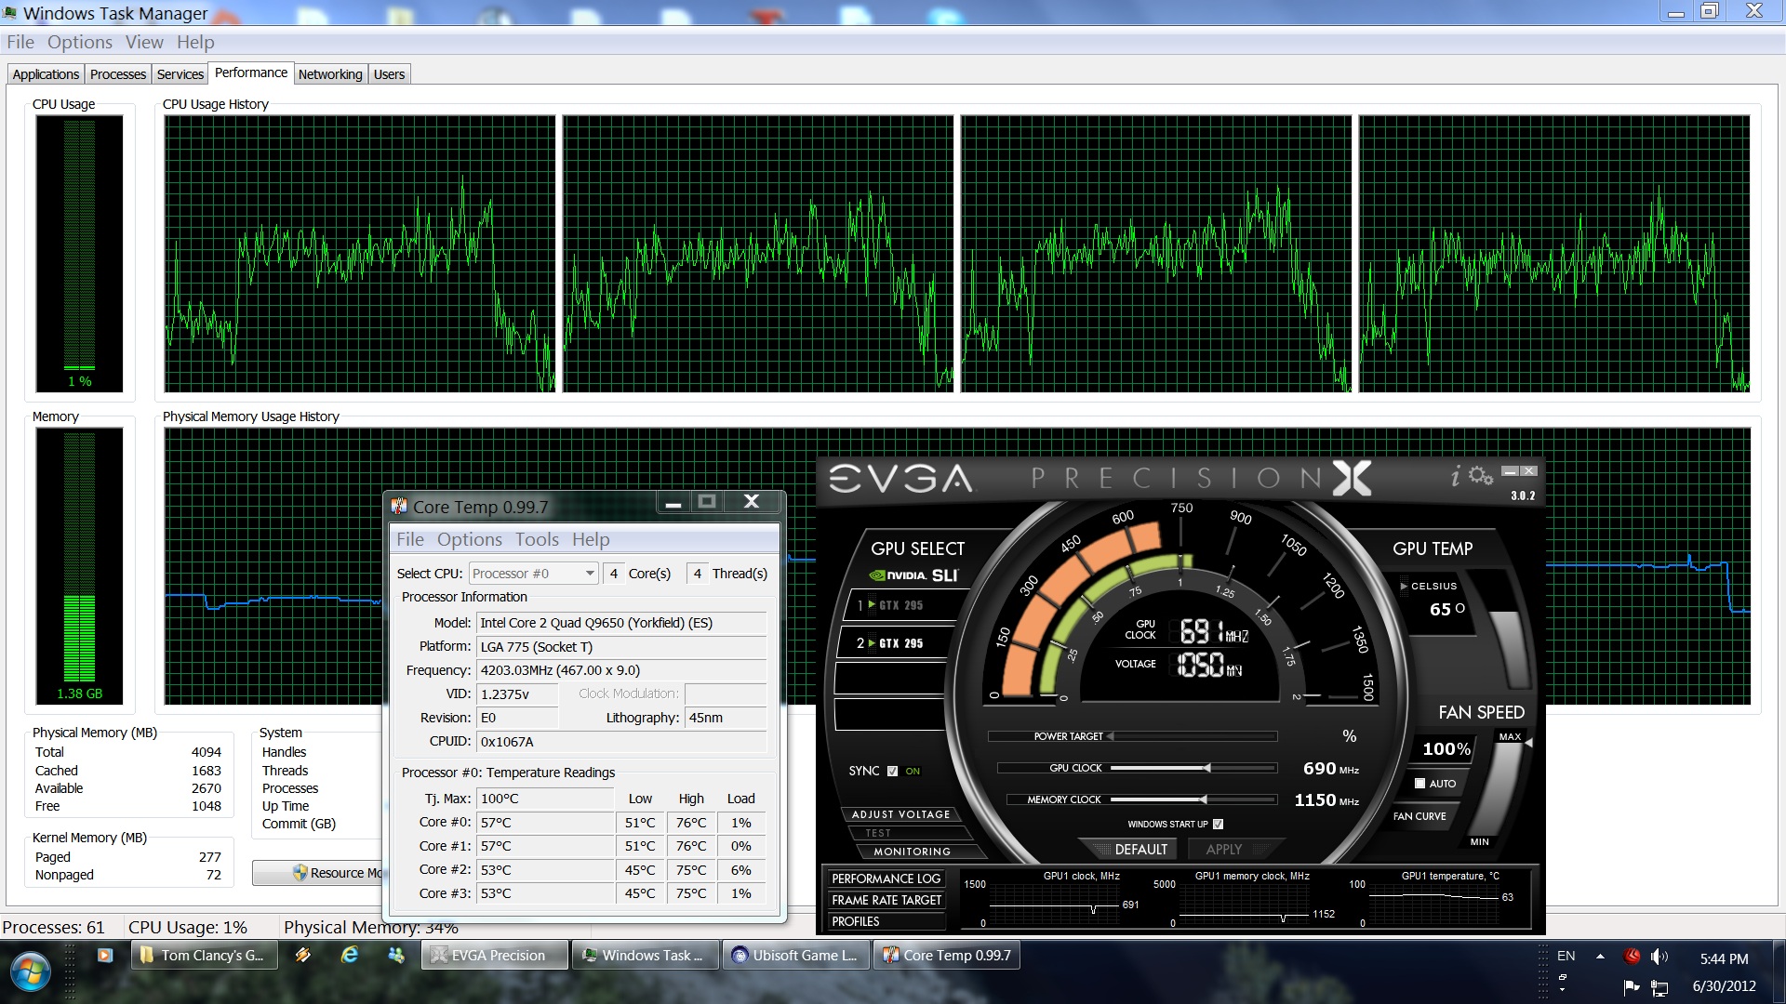This screenshot has width=1786, height=1004.
Task: Click the DEFAULT button in Precision X
Action: [1140, 849]
